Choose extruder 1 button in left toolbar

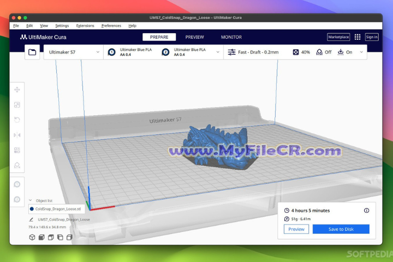pyautogui.click(x=17, y=184)
